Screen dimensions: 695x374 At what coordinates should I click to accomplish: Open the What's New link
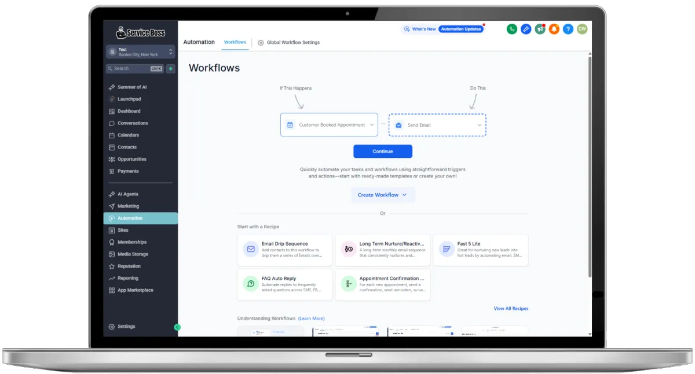pos(424,29)
